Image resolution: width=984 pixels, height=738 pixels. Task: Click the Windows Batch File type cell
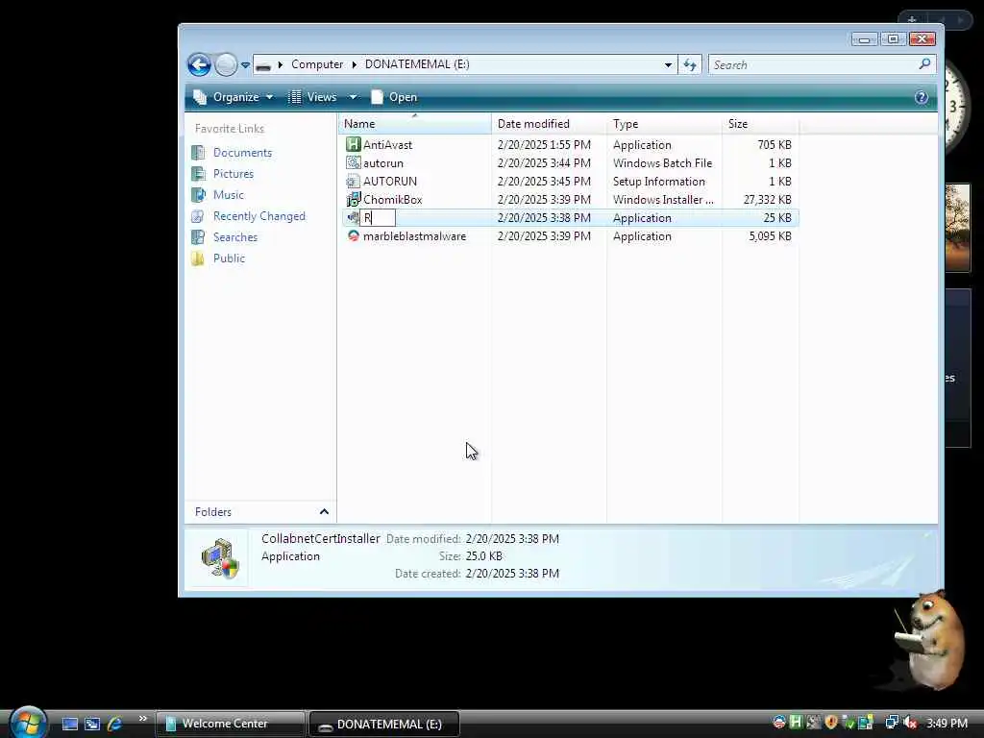click(x=663, y=163)
